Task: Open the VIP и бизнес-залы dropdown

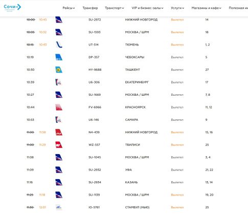Action: tap(147, 8)
